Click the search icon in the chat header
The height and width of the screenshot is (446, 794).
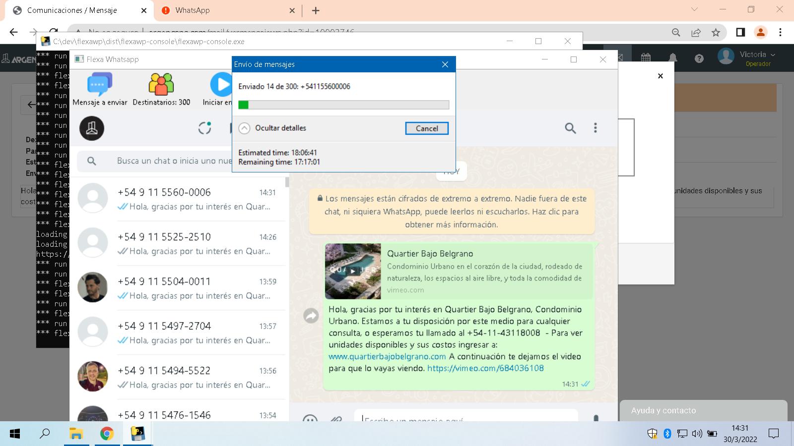(570, 128)
